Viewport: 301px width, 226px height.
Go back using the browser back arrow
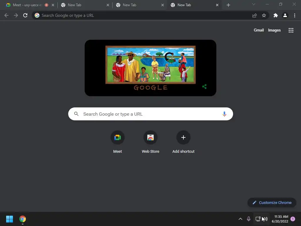click(x=6, y=15)
